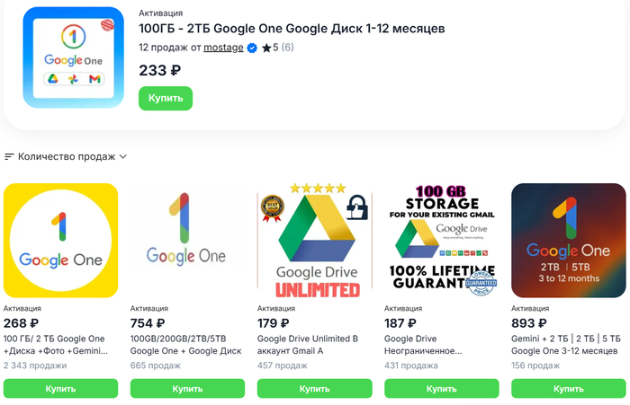This screenshot has width=630, height=405.
Task: Open the 100 GB Storage Google Drive thumbnail
Action: (x=442, y=240)
